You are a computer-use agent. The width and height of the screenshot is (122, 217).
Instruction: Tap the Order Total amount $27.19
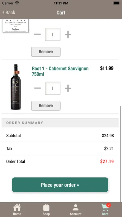click(107, 162)
